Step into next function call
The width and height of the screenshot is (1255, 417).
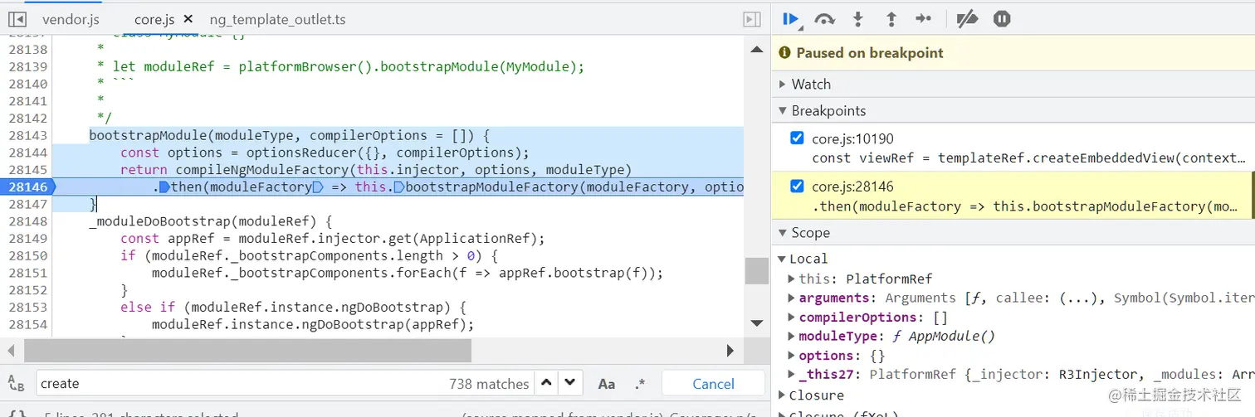[x=858, y=18]
